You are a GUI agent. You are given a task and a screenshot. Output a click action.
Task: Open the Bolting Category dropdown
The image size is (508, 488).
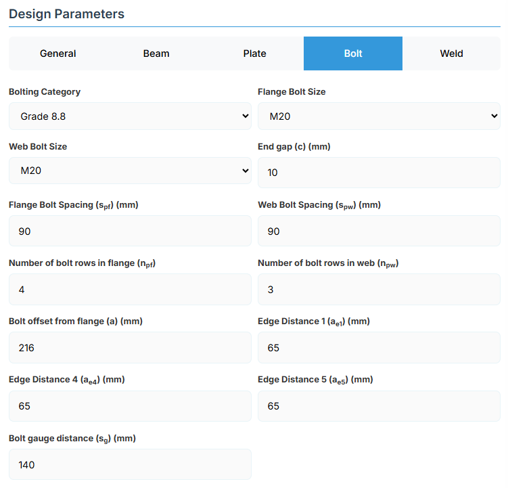(130, 116)
